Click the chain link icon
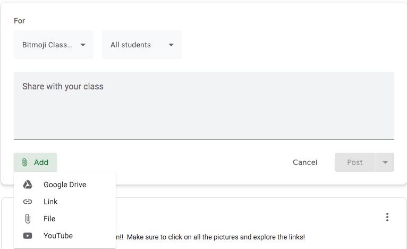Image resolution: width=407 pixels, height=249 pixels. [28, 202]
